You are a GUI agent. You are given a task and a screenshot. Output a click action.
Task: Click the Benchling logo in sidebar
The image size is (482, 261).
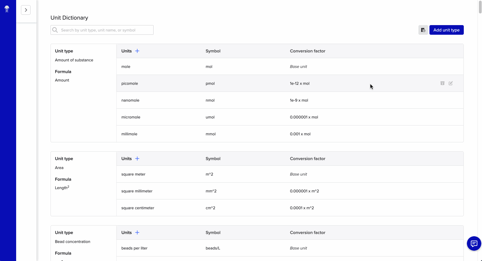click(7, 9)
